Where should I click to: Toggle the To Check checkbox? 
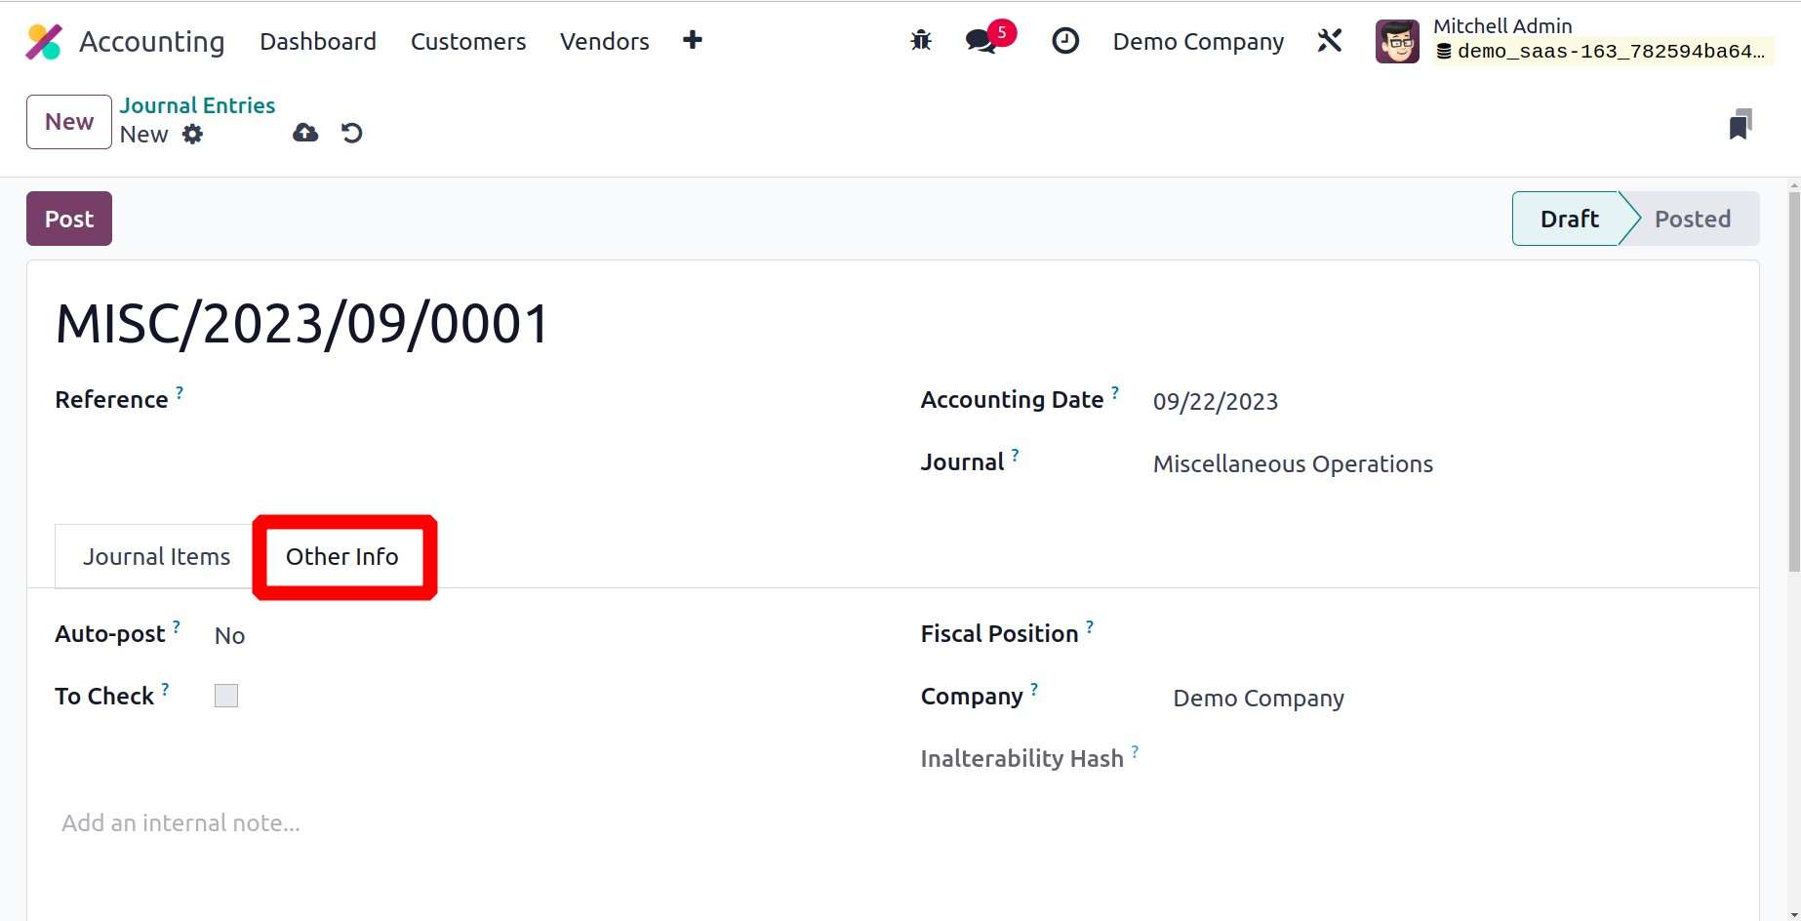coord(226,696)
